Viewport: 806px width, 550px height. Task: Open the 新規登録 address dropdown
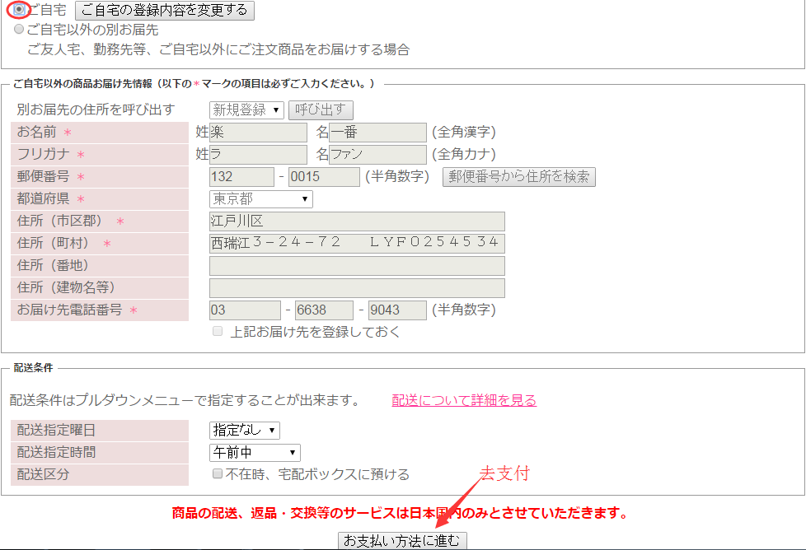[x=246, y=110]
